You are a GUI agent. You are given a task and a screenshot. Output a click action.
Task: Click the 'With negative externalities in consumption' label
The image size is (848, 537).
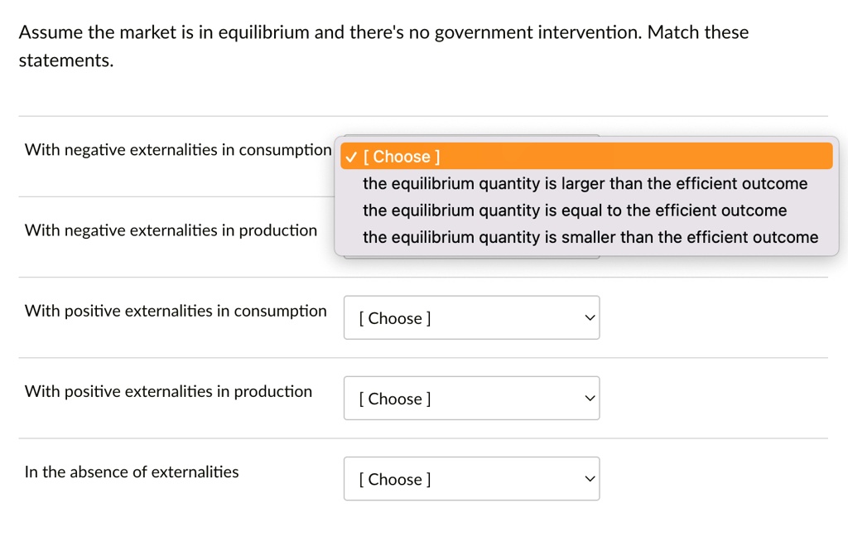[x=178, y=150]
